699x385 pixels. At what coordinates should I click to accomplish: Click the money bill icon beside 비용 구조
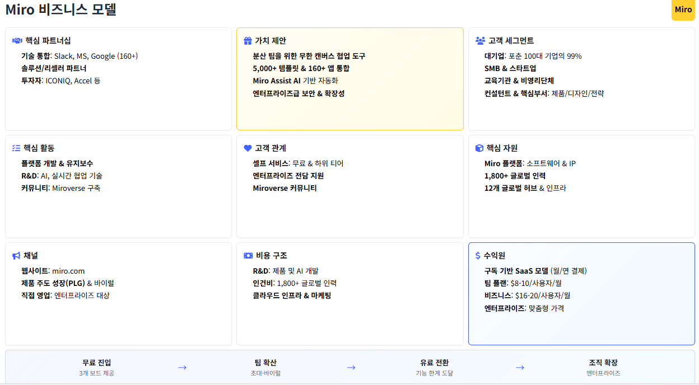pyautogui.click(x=248, y=256)
